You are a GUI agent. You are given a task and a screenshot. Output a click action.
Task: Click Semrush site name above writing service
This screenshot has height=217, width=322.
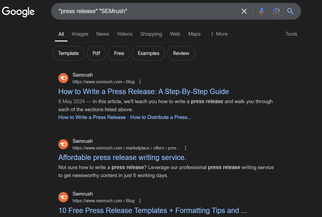(83, 141)
